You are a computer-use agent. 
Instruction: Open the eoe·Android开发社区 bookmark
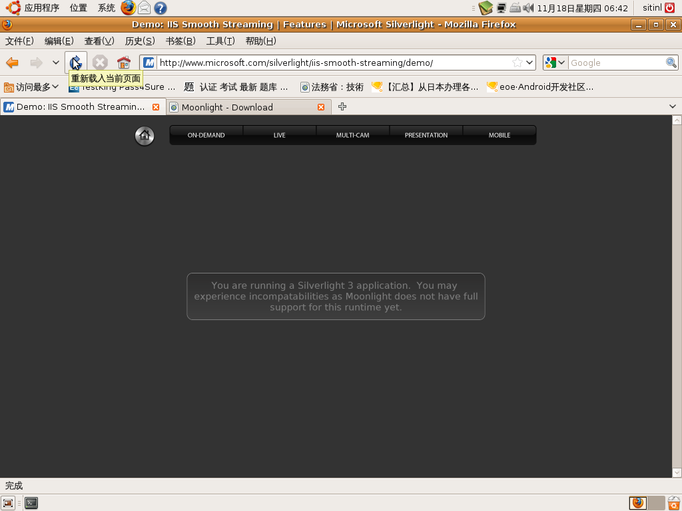pyautogui.click(x=539, y=87)
